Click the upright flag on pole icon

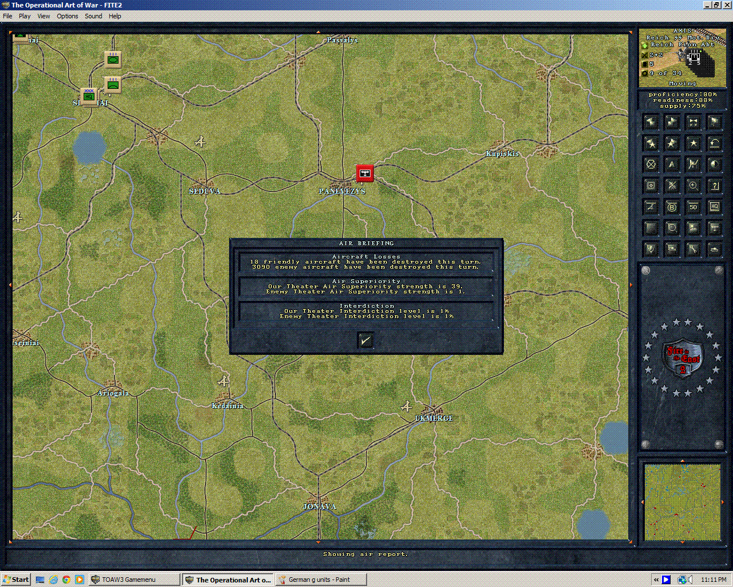pos(714,122)
